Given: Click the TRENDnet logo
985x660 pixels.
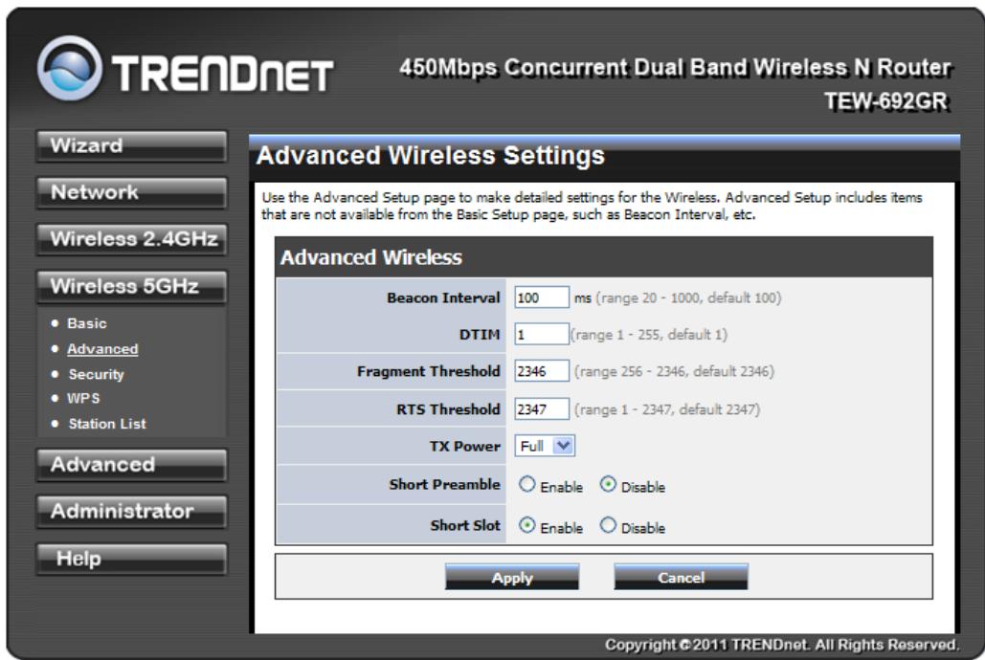Looking at the screenshot, I should [x=186, y=69].
